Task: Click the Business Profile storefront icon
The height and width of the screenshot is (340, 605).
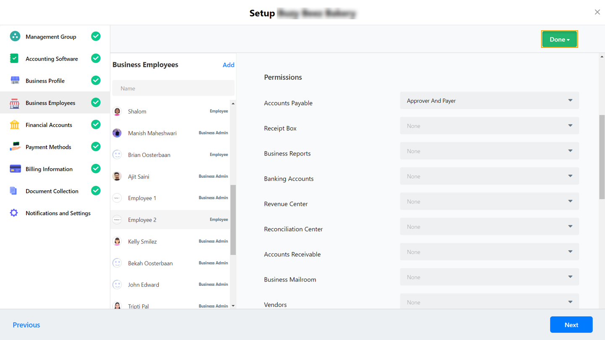Action: (x=15, y=80)
